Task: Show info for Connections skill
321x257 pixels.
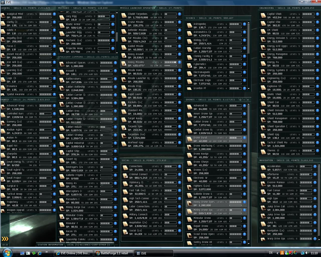Action: tap(180, 166)
